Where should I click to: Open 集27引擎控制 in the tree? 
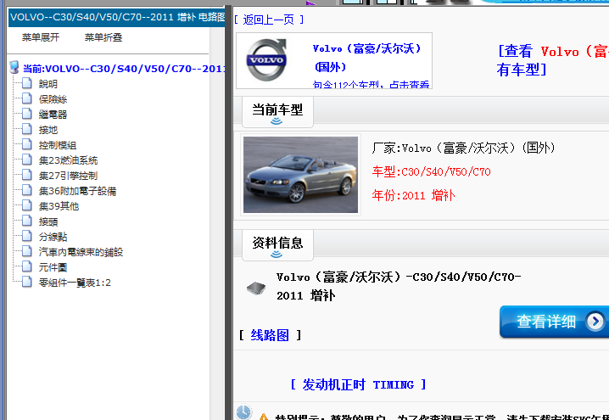pos(68,176)
